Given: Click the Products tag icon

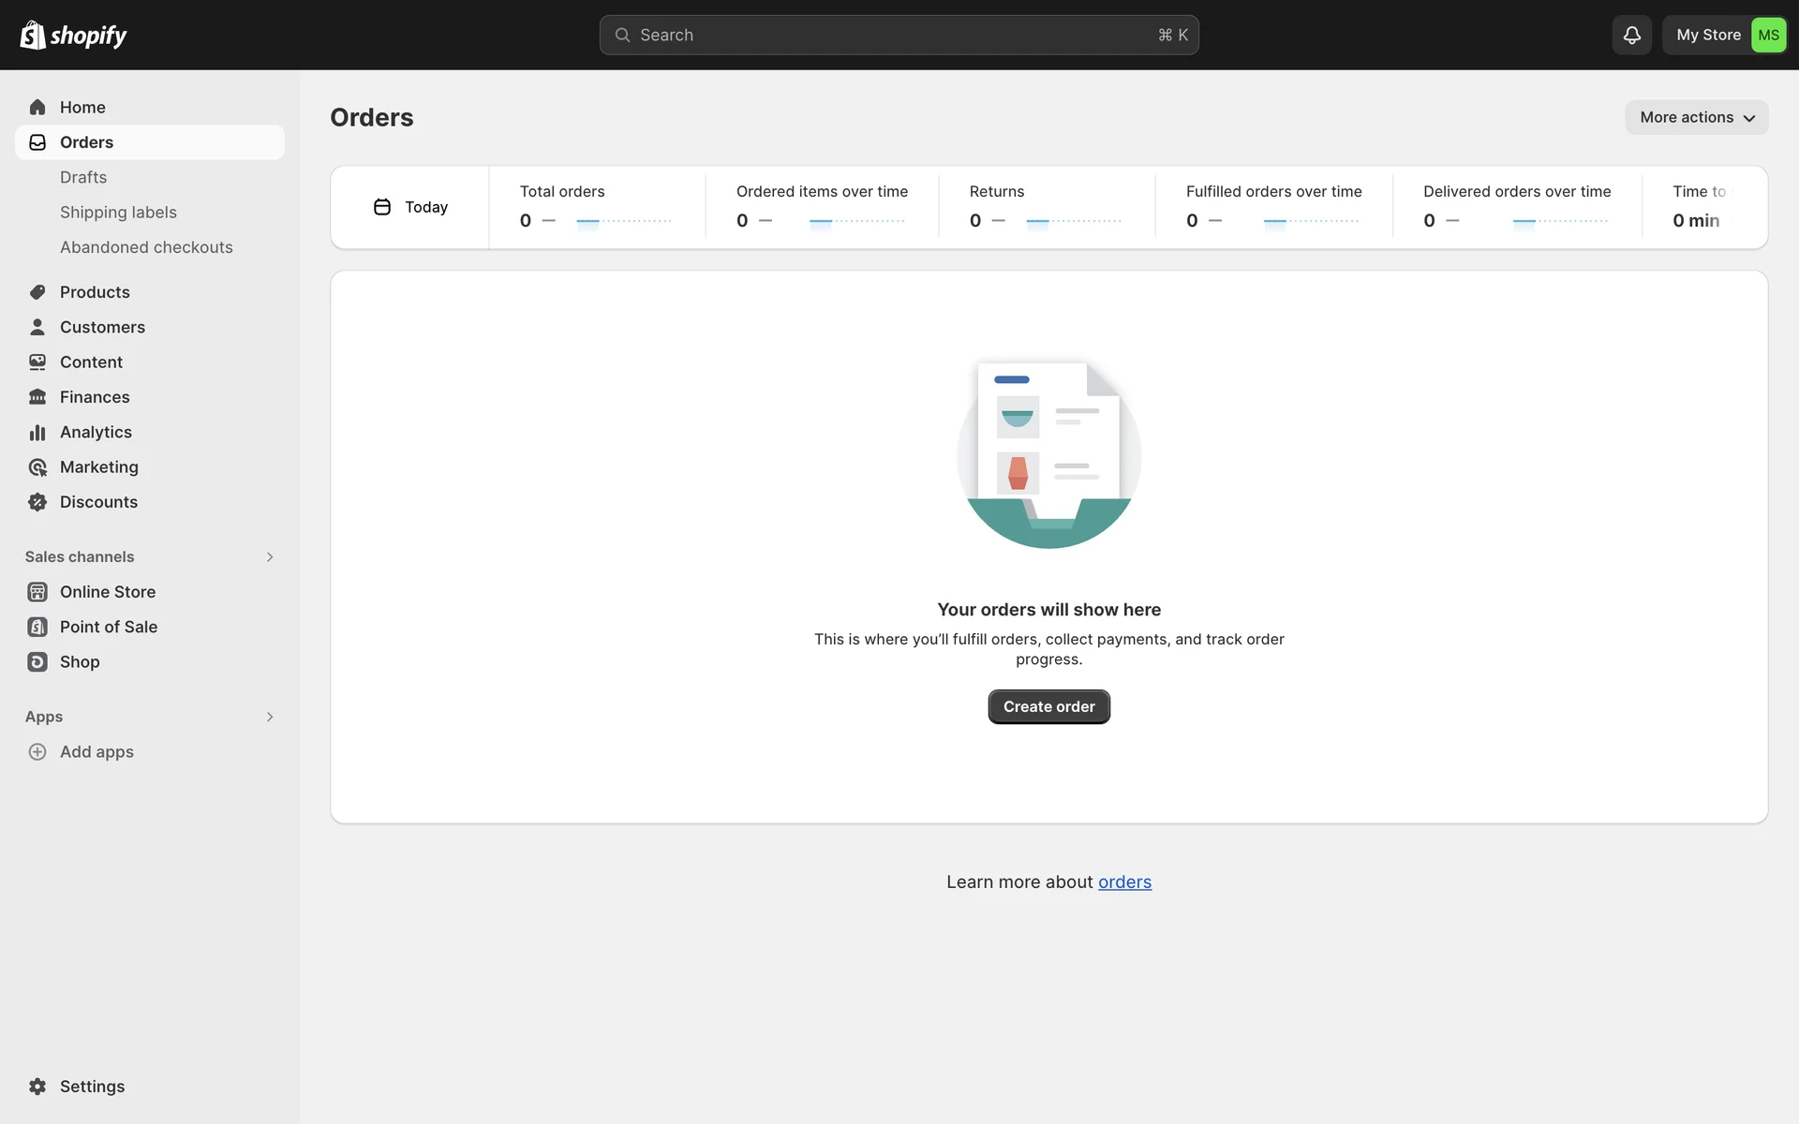Looking at the screenshot, I should tap(37, 292).
